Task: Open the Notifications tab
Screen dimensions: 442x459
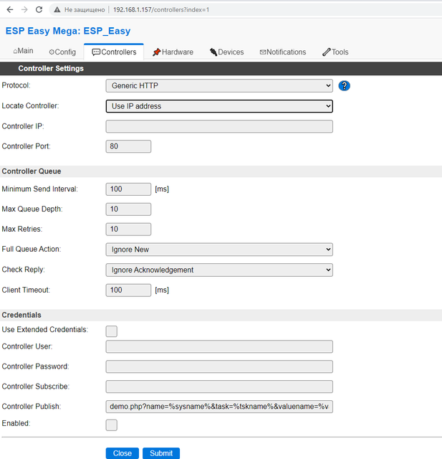Action: [283, 52]
